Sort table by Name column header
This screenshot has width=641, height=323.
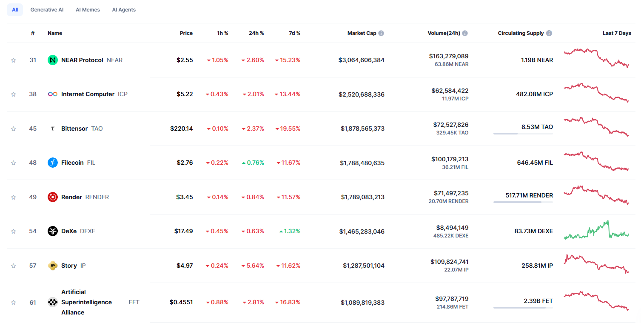[55, 33]
